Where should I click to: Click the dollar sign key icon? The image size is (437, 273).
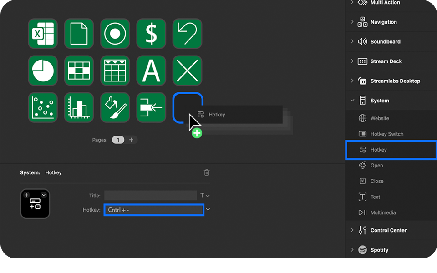151,34
